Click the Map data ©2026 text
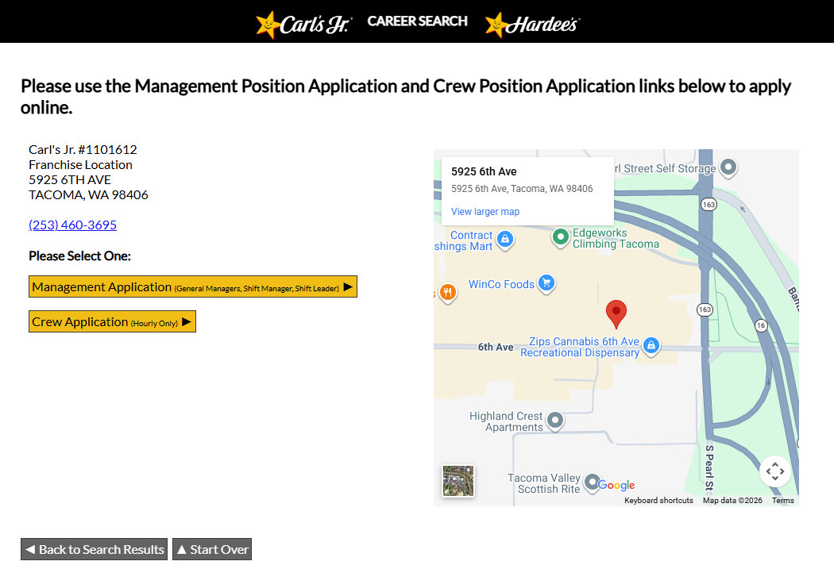Image resolution: width=834 pixels, height=565 pixels. tap(732, 500)
